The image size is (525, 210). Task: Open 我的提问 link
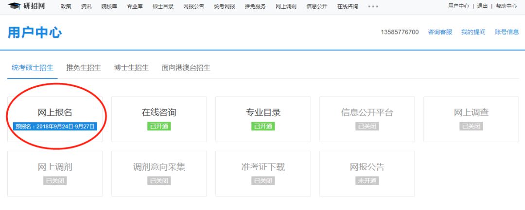(473, 32)
